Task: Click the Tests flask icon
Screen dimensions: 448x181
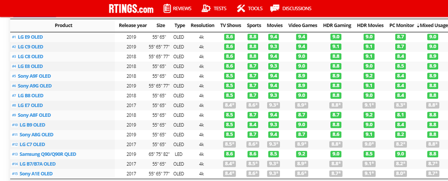Action: (x=206, y=8)
